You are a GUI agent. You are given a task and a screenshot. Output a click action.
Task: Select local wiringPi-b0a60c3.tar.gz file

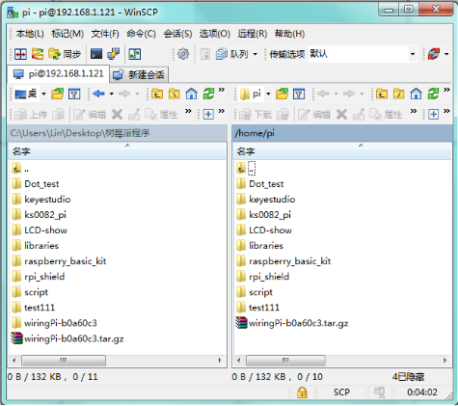[67, 338]
